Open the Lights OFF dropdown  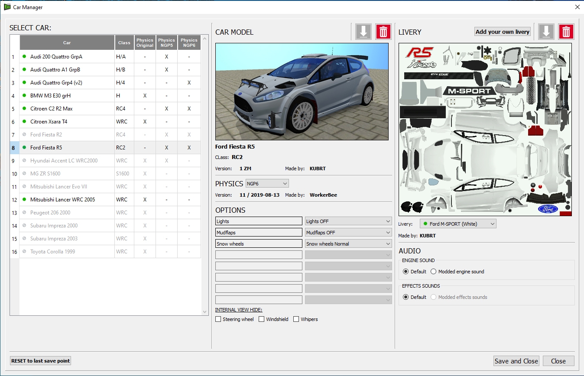pos(348,221)
